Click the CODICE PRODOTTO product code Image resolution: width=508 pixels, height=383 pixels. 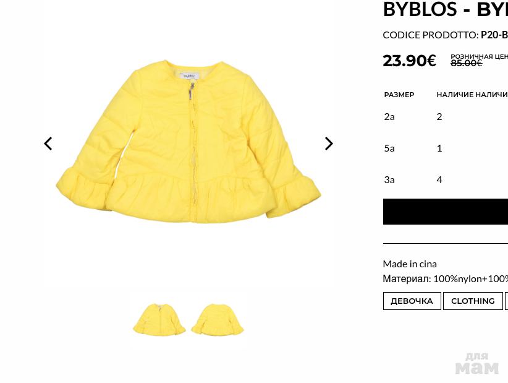(x=446, y=35)
